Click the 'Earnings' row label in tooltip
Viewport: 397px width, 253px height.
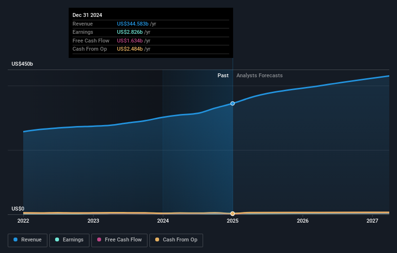tap(83, 32)
